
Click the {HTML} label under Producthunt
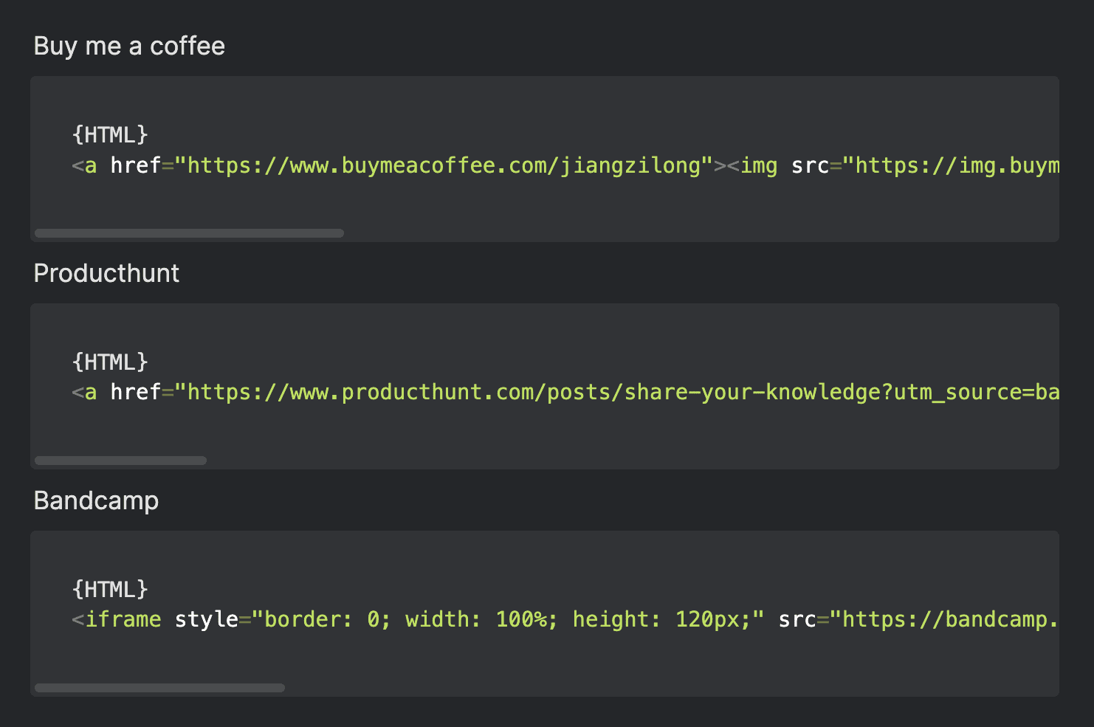pos(110,362)
